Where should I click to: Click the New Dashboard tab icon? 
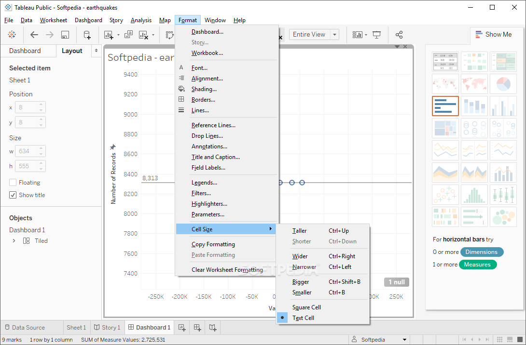tap(197, 328)
